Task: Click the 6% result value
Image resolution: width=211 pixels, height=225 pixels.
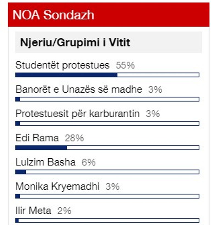Action: point(88,162)
